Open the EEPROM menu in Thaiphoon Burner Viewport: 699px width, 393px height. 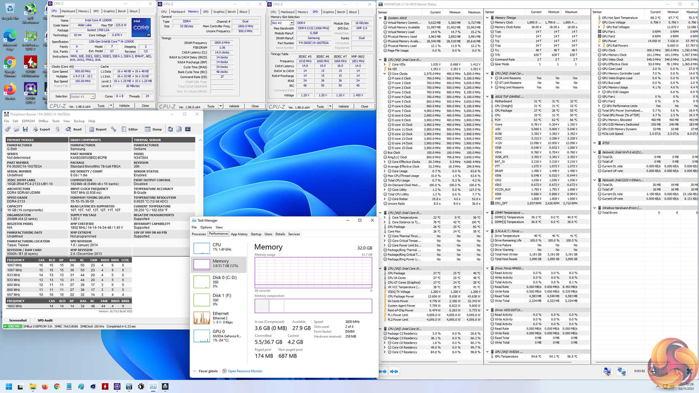[28, 121]
